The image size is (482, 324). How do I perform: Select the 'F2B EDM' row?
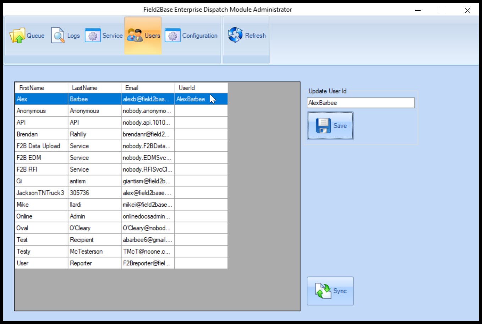tap(121, 158)
